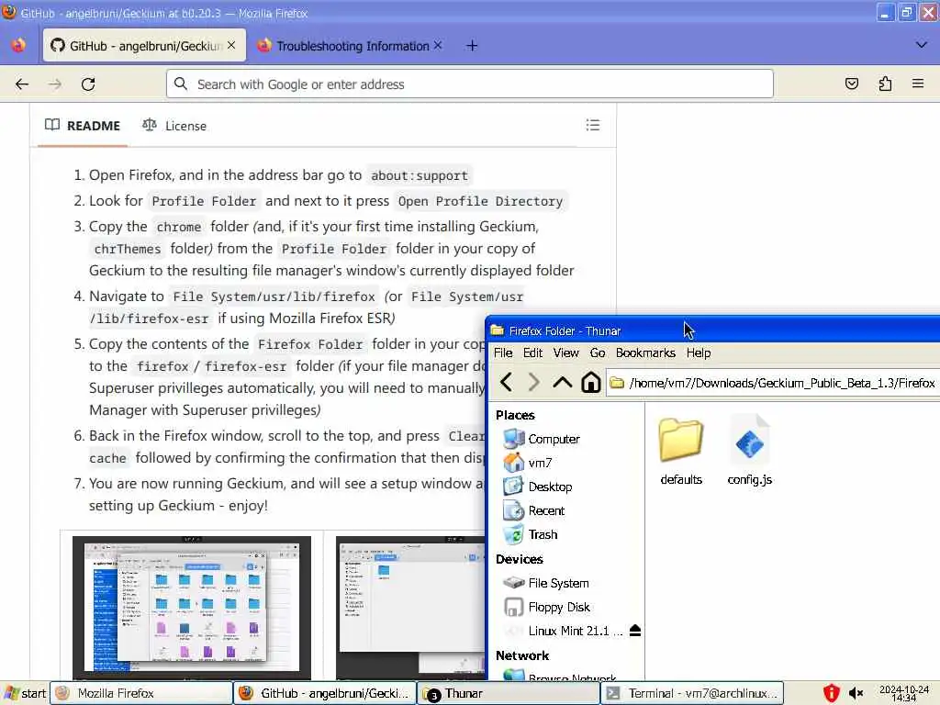
Task: Select Linux Mint 21.1 device entry
Action: [x=563, y=631]
